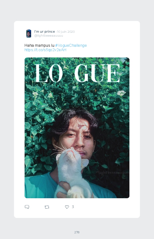This screenshot has height=239, width=154.
Task: Click the white flower at the photo's right edge
Action: click(121, 93)
